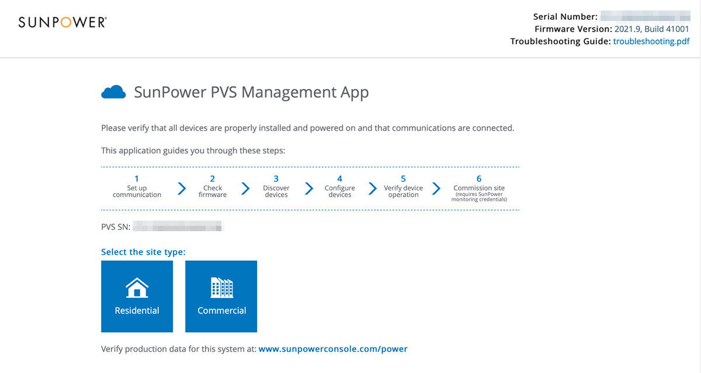This screenshot has width=701, height=373.
Task: Open the troubleshooting.pdf guide
Action: click(x=651, y=41)
